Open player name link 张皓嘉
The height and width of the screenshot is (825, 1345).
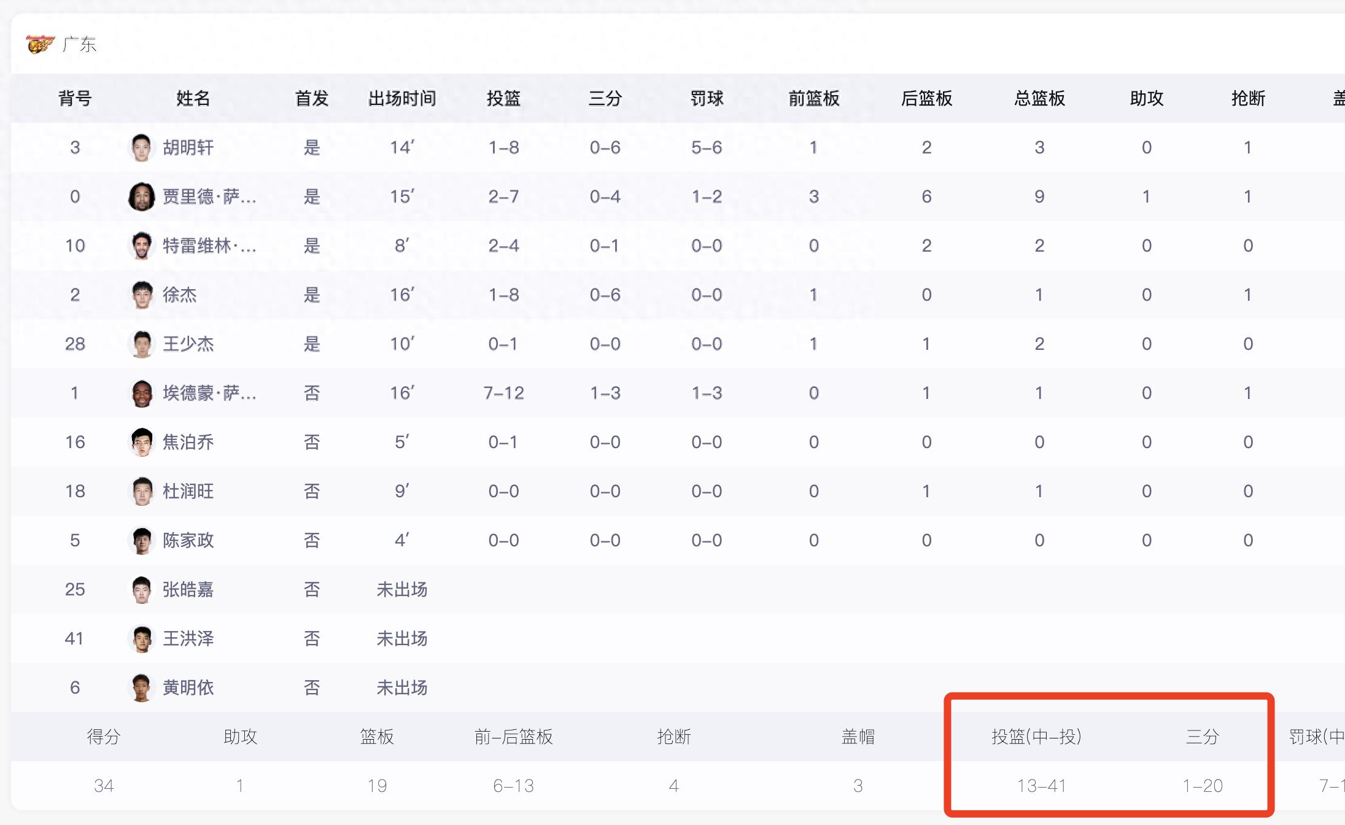click(x=188, y=589)
